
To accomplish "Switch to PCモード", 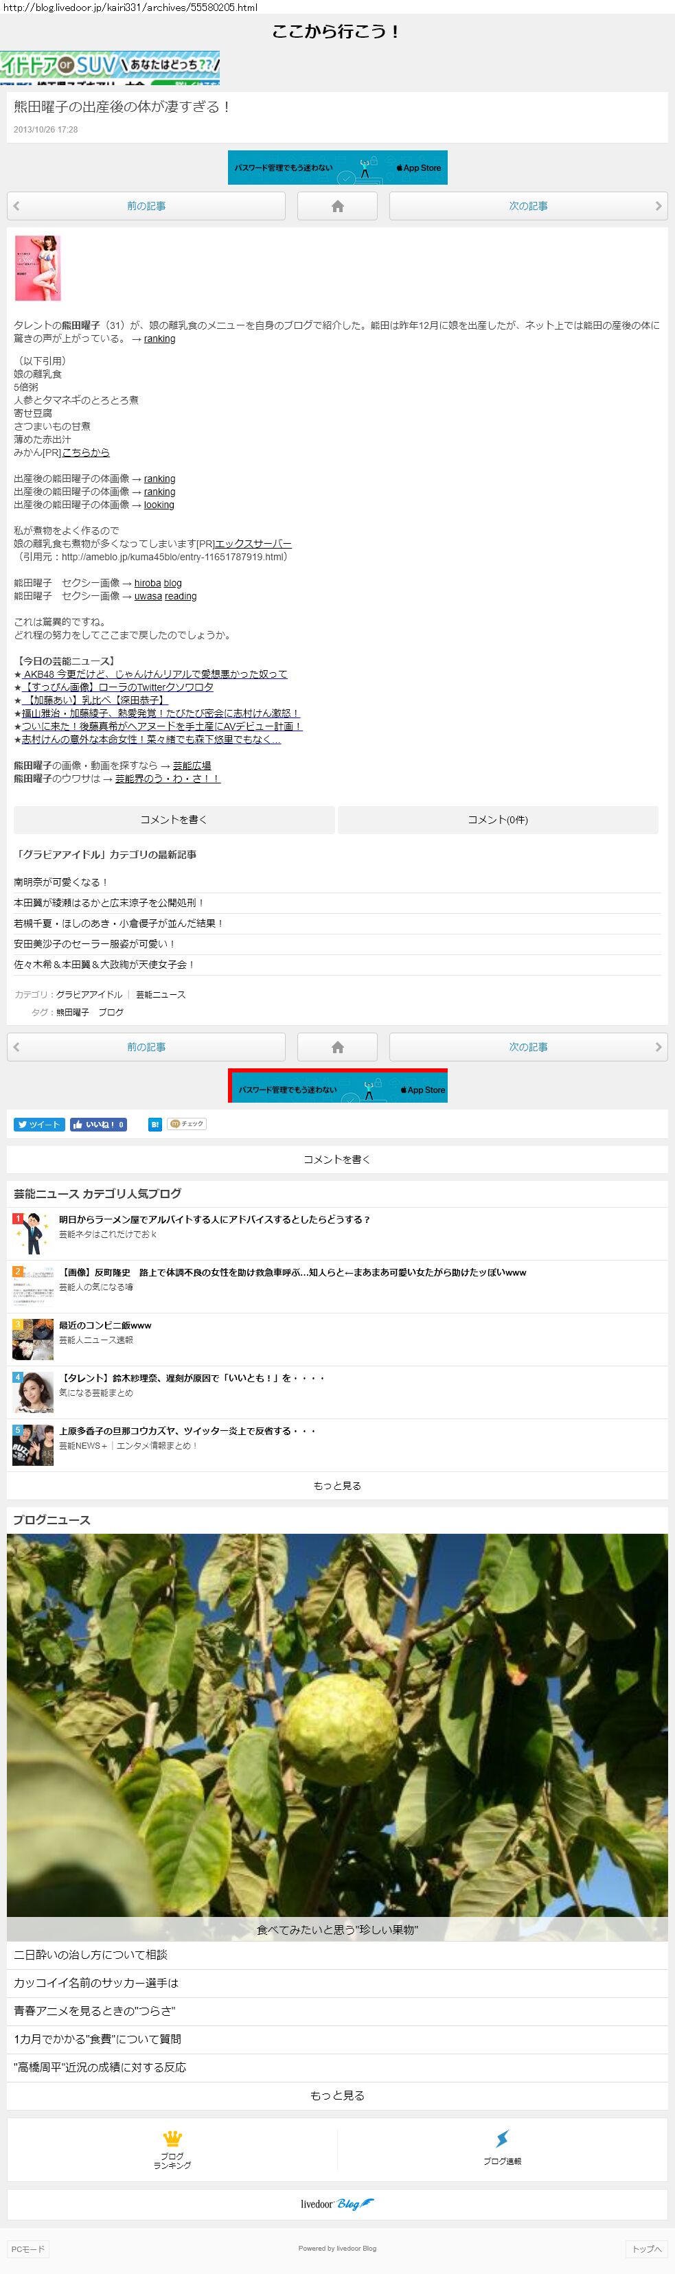I will pyautogui.click(x=28, y=2249).
